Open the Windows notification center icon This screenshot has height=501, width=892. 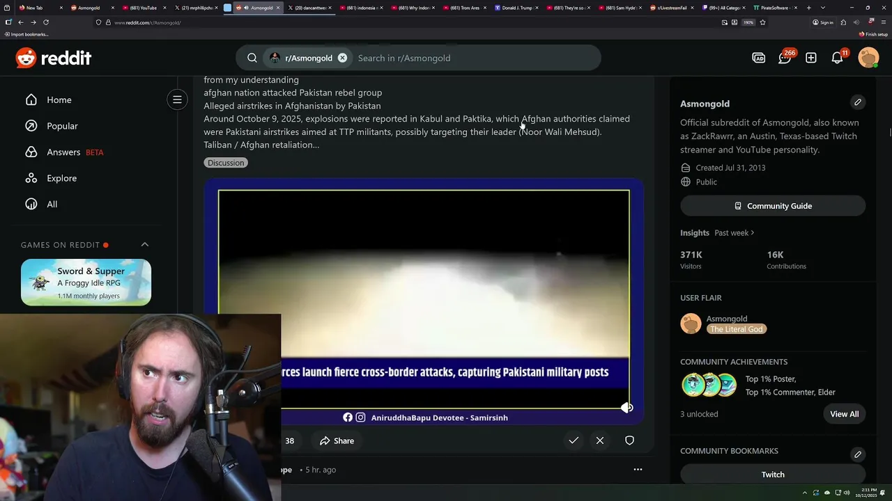pyautogui.click(x=883, y=493)
